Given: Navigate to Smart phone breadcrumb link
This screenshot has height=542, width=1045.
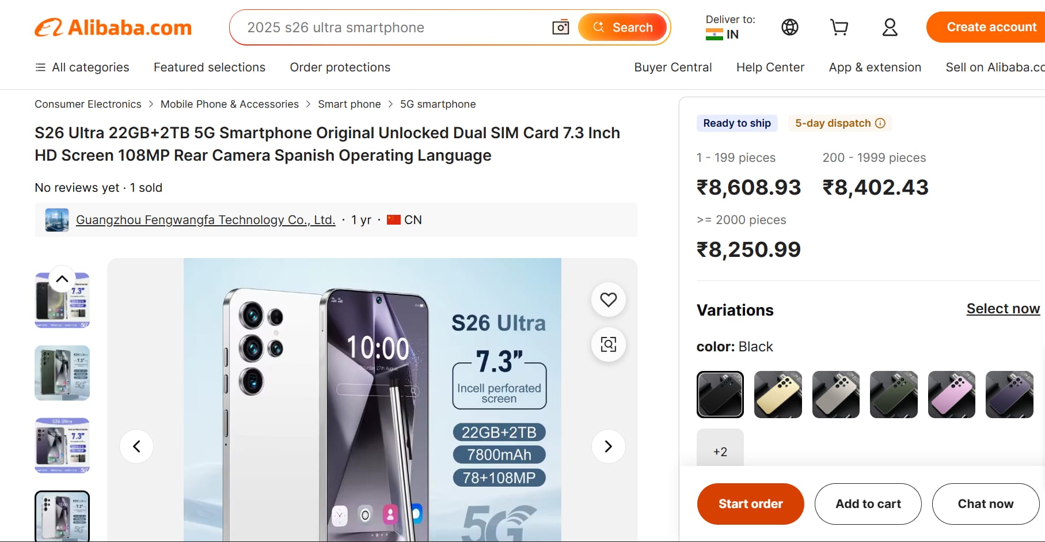Looking at the screenshot, I should 349,104.
